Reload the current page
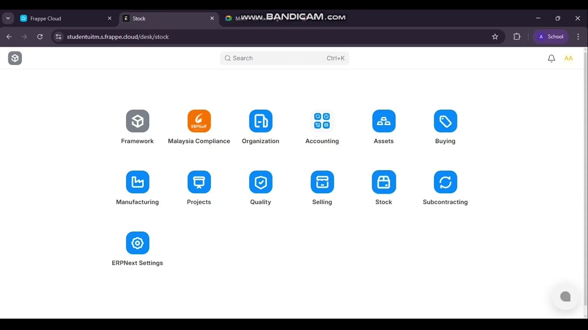588x330 pixels. tap(40, 37)
